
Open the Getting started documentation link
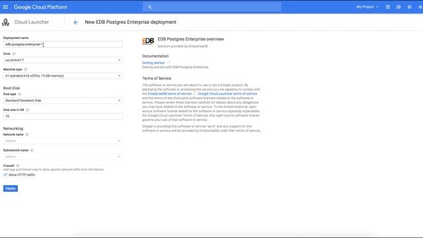tap(153, 63)
